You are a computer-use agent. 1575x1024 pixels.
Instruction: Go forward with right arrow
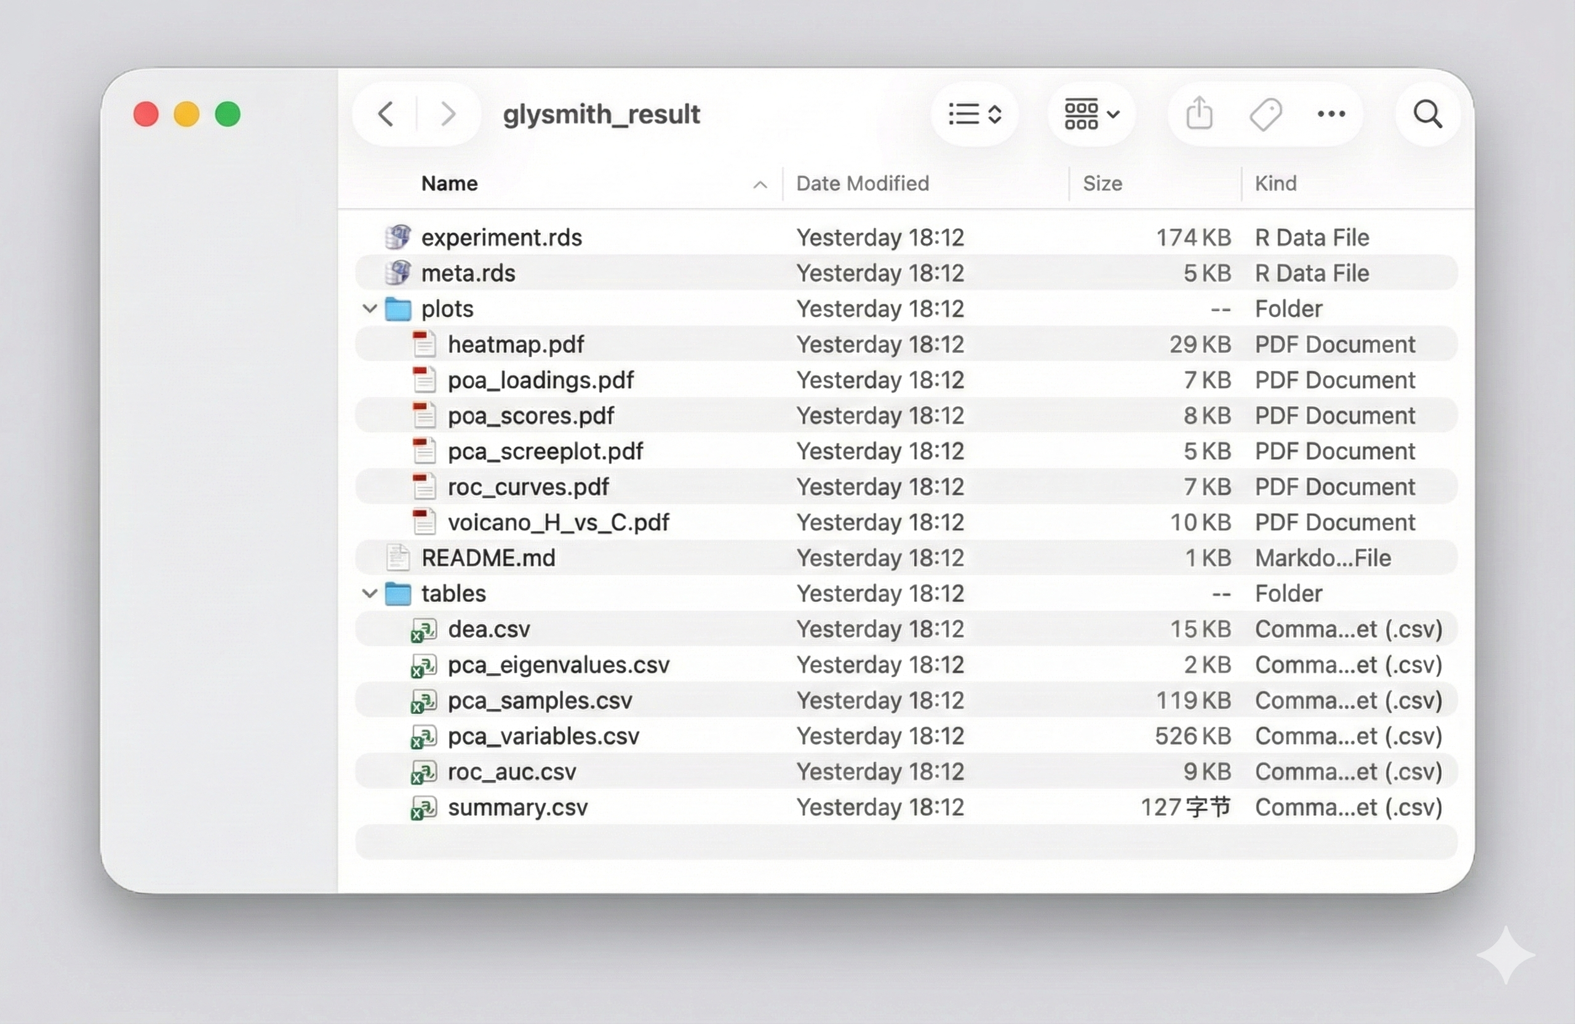point(448,114)
